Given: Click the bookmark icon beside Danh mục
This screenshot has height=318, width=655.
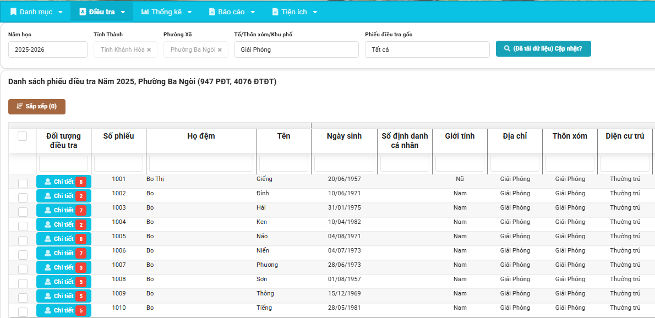Looking at the screenshot, I should coord(13,12).
